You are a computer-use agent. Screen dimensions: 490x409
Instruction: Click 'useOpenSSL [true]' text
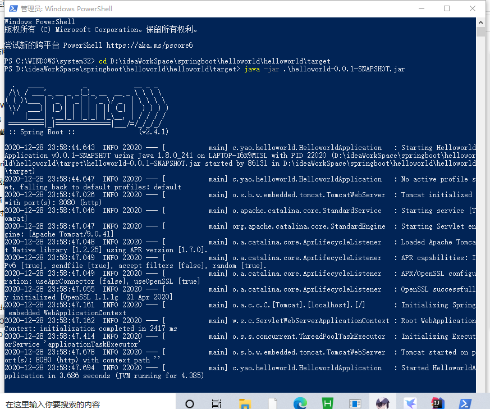pyautogui.click(x=167, y=281)
